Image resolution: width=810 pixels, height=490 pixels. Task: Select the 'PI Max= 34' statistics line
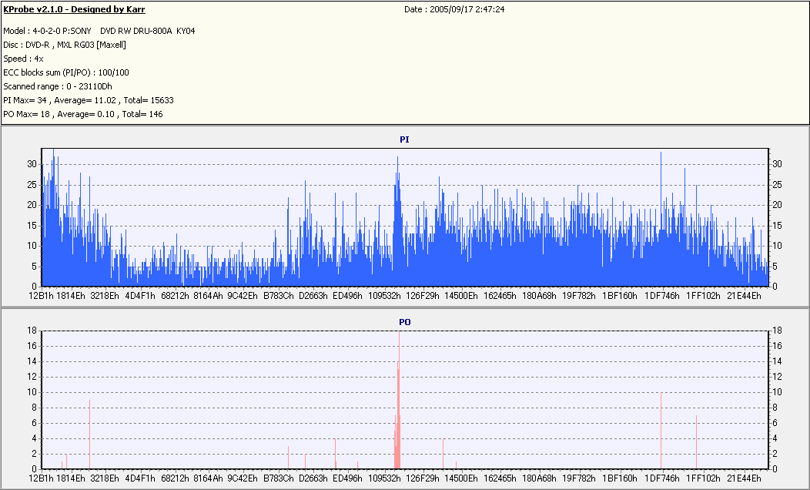(89, 100)
